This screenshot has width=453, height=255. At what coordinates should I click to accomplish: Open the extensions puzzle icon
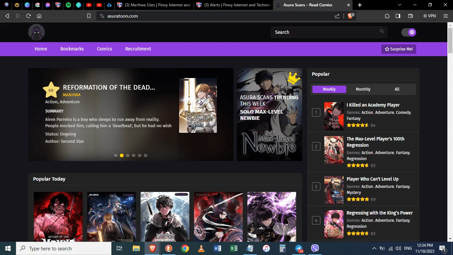coord(387,16)
